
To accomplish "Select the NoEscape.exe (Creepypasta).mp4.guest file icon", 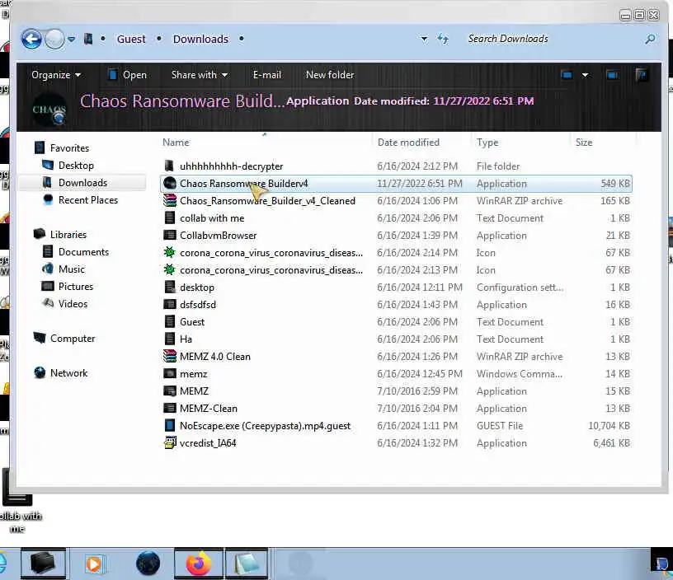I will [170, 426].
